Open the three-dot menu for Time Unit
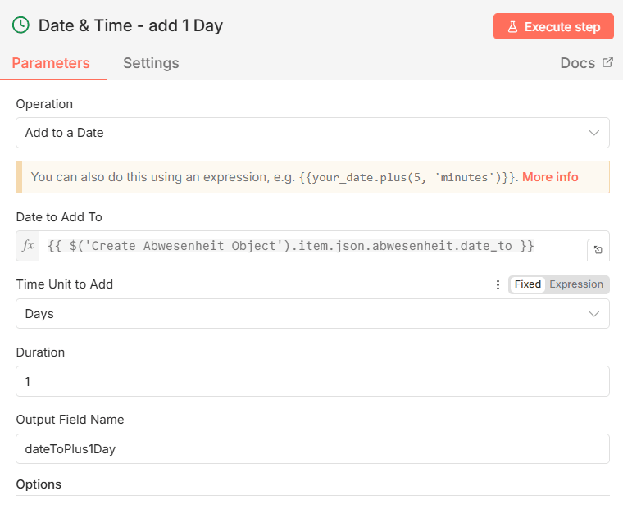The height and width of the screenshot is (509, 623). click(x=498, y=284)
